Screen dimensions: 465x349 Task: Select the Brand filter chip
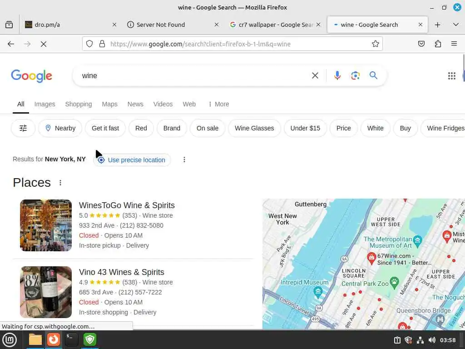tap(172, 128)
